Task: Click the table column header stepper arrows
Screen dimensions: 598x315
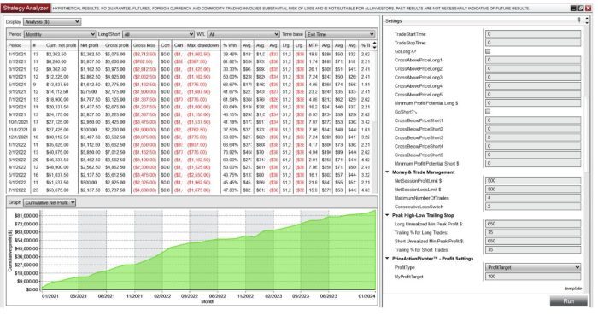Action: 374,45
